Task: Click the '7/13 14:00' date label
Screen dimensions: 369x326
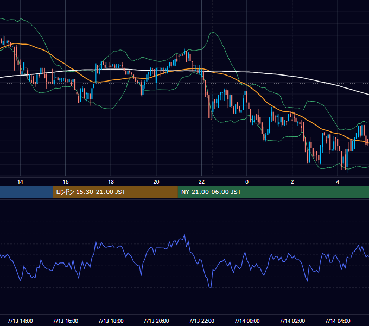Action: pos(20,321)
